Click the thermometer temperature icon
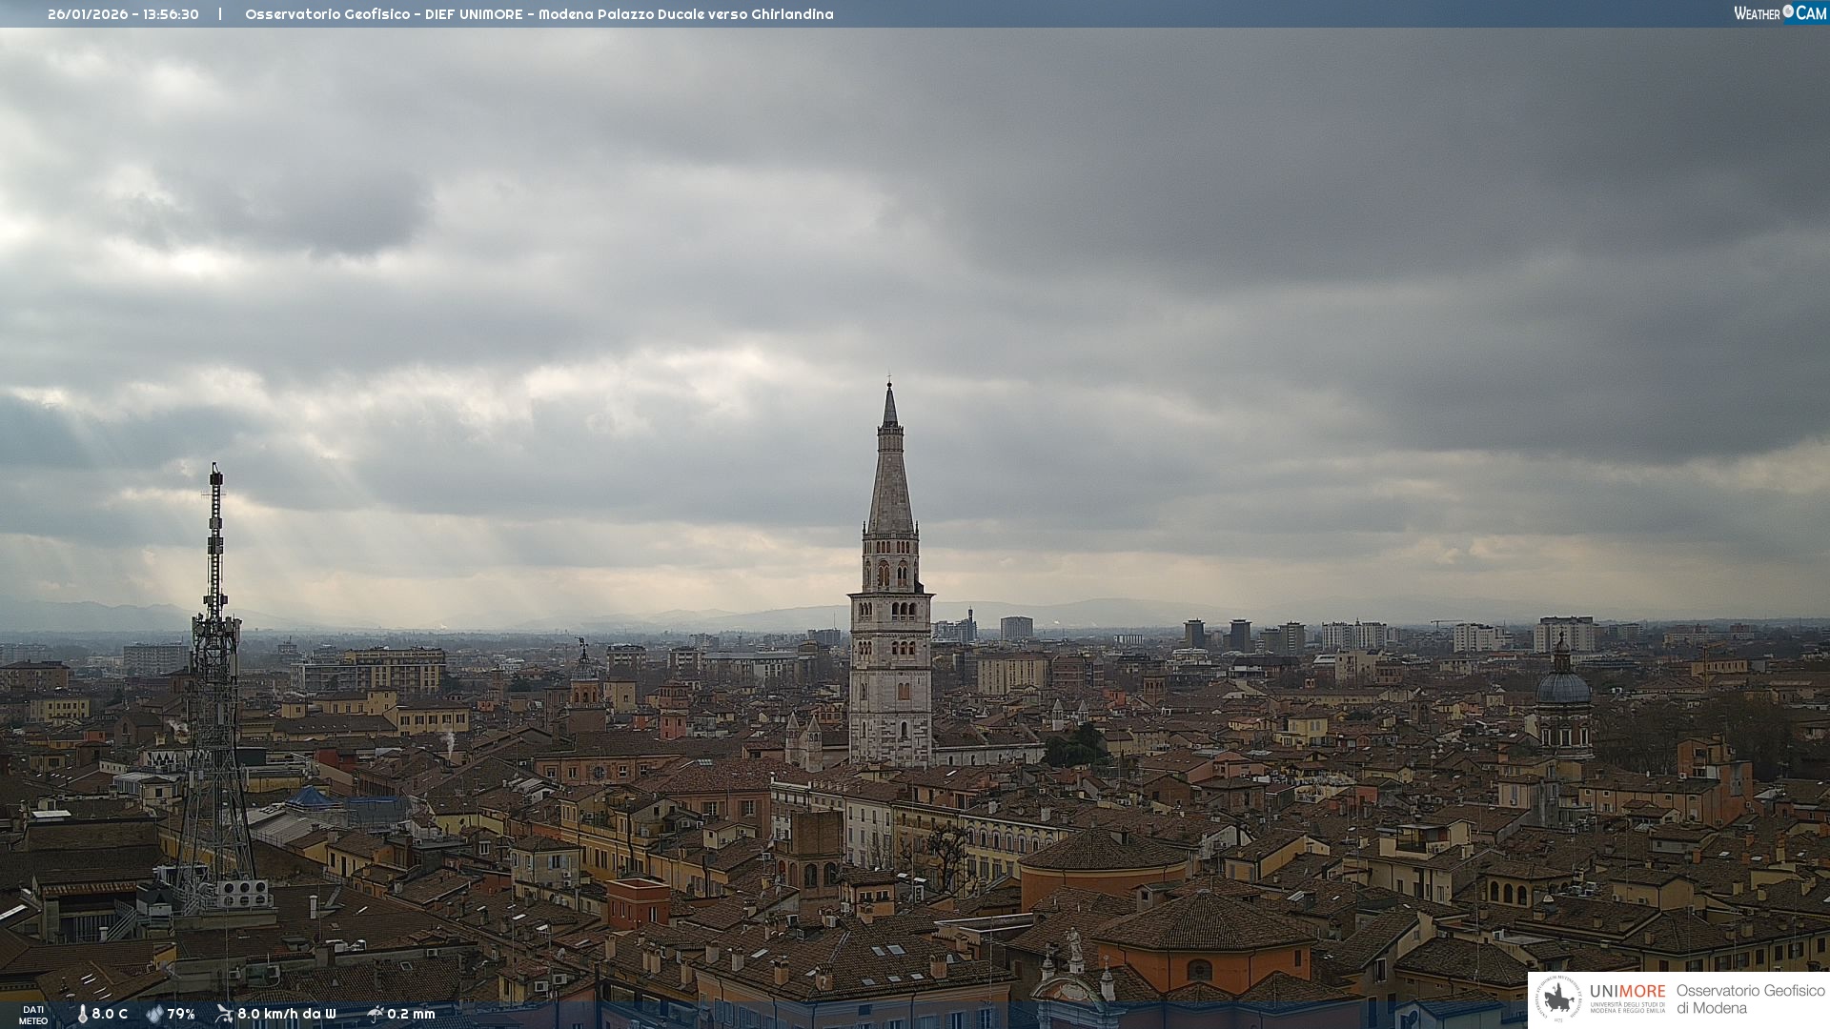1830x1029 pixels. point(83,1014)
